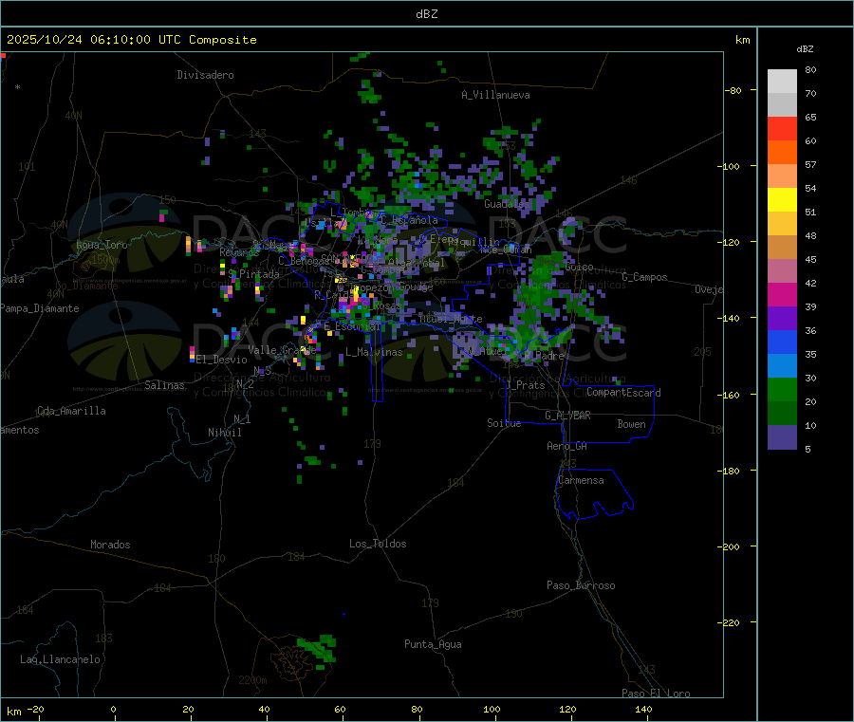Viewport: 854px width, 722px height.
Task: Click the Morados location label
Action: [110, 545]
